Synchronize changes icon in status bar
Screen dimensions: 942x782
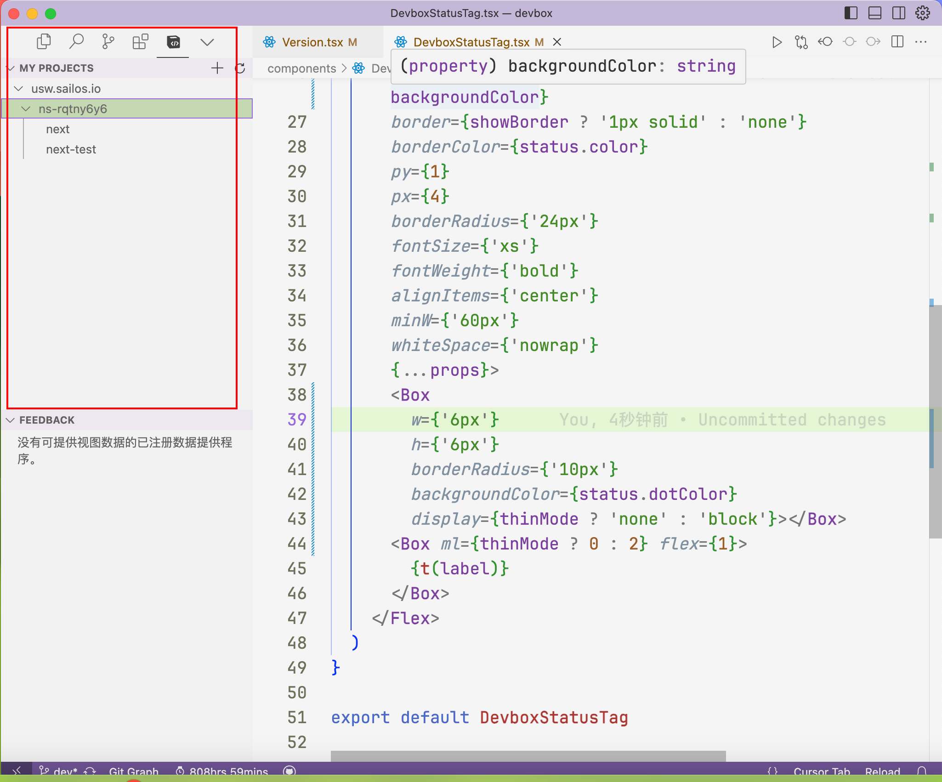coord(90,771)
